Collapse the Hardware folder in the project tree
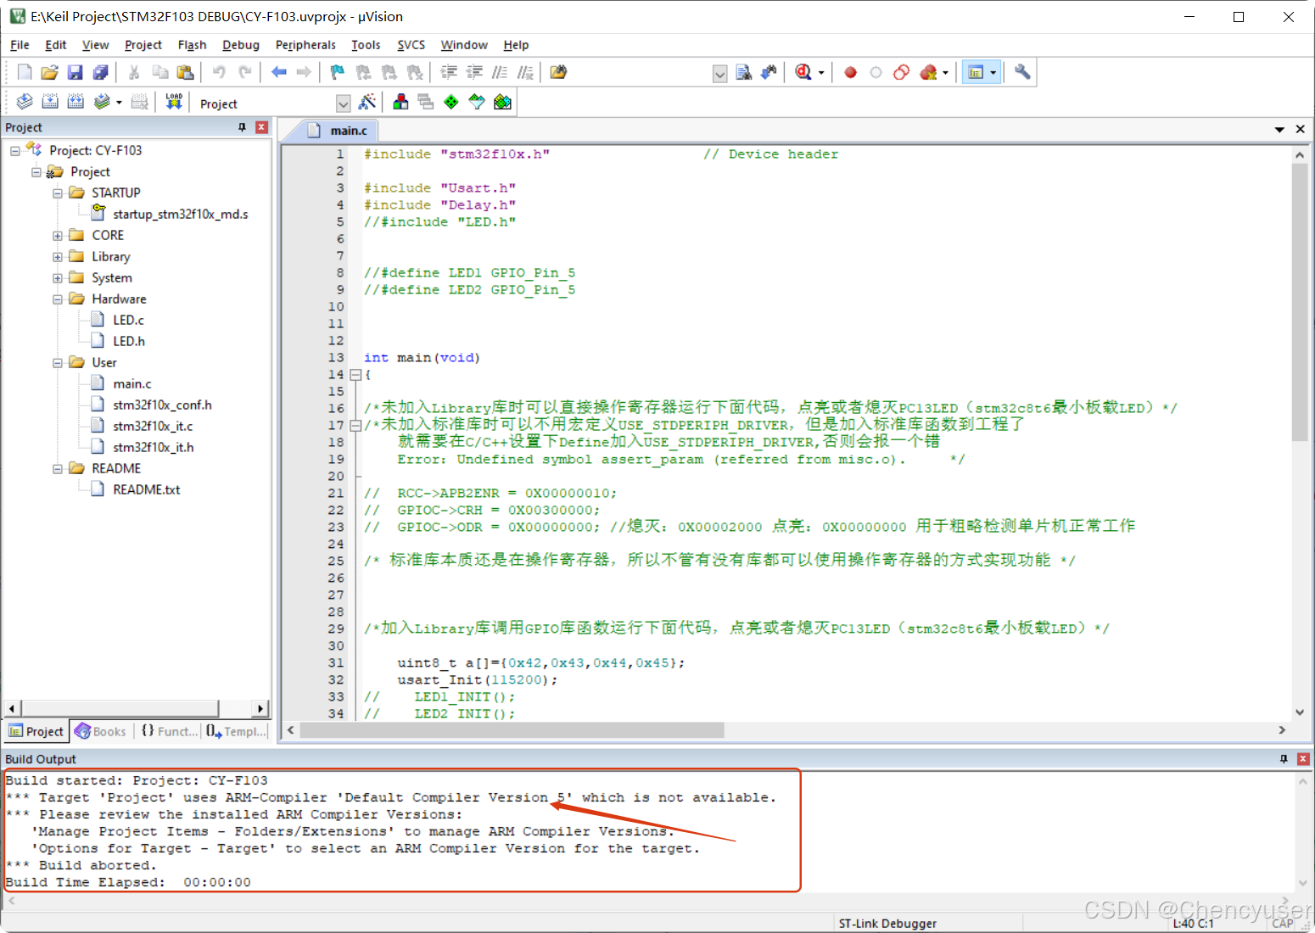 click(x=58, y=299)
